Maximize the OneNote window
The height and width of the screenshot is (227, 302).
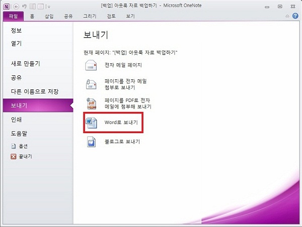point(280,7)
